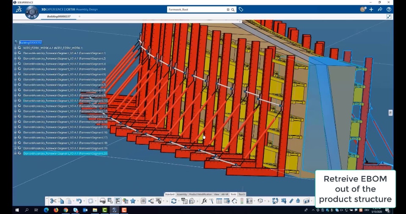
Task: Click the Share arrow icon in header
Action: [380, 9]
